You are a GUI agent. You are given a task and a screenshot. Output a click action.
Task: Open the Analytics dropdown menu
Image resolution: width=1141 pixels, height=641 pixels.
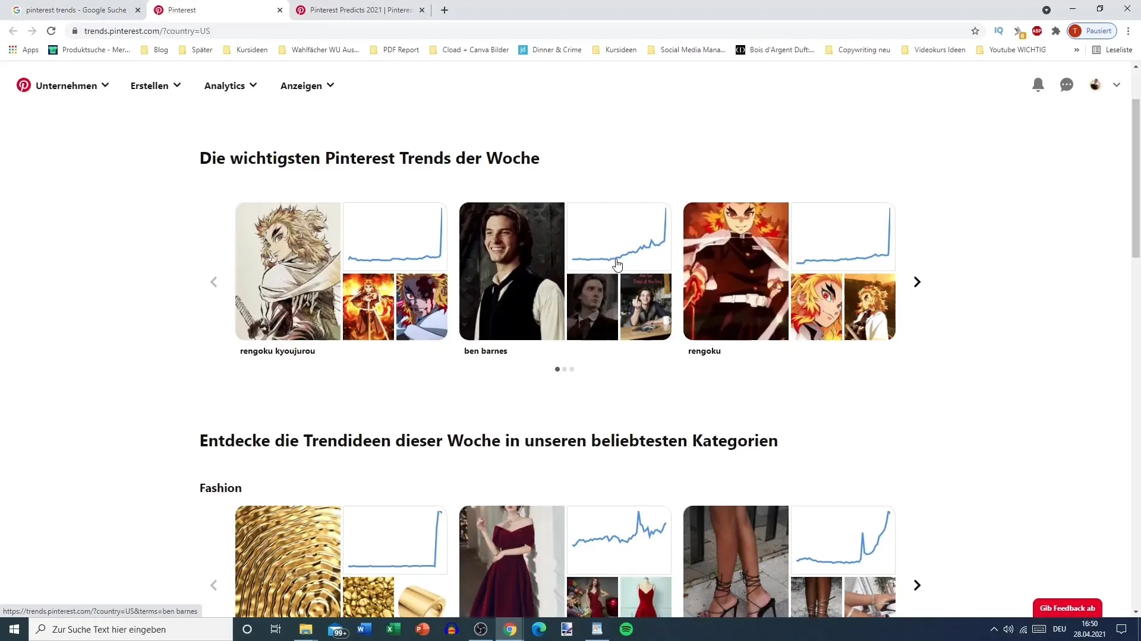pyautogui.click(x=231, y=85)
